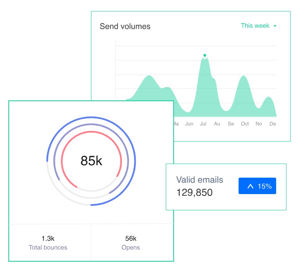300x272 pixels.
Task: Click the Total bounces label
Action: (x=48, y=247)
